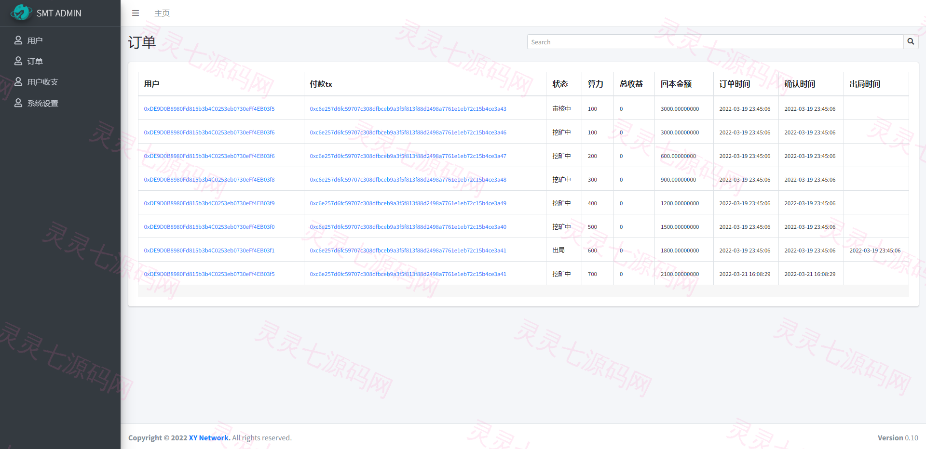Open user address ending EB03f9
The width and height of the screenshot is (926, 449).
click(209, 203)
